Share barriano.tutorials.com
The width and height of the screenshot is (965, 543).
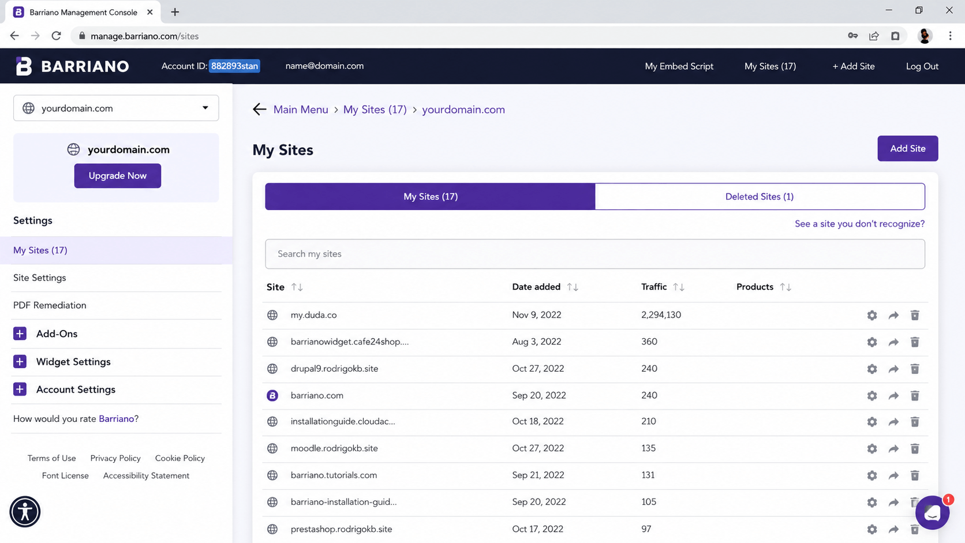(893, 475)
